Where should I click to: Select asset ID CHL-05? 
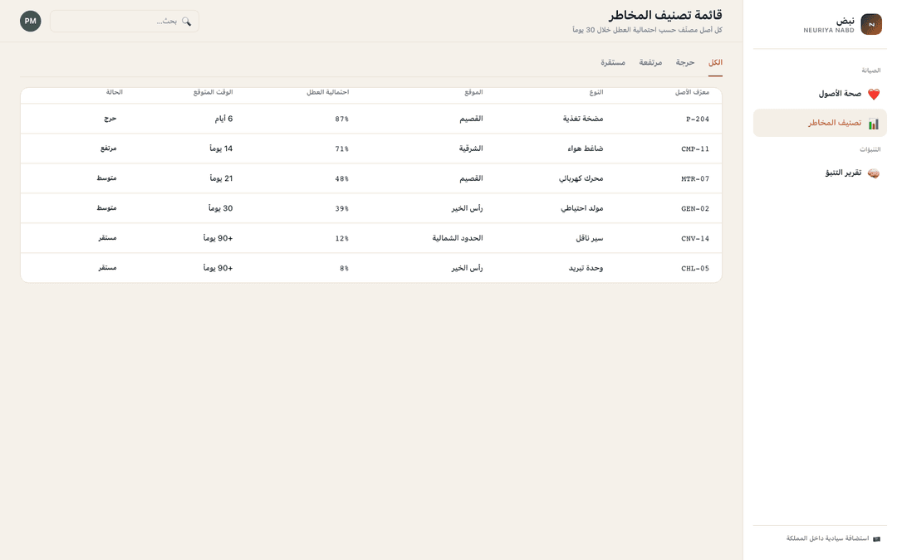pyautogui.click(x=695, y=268)
